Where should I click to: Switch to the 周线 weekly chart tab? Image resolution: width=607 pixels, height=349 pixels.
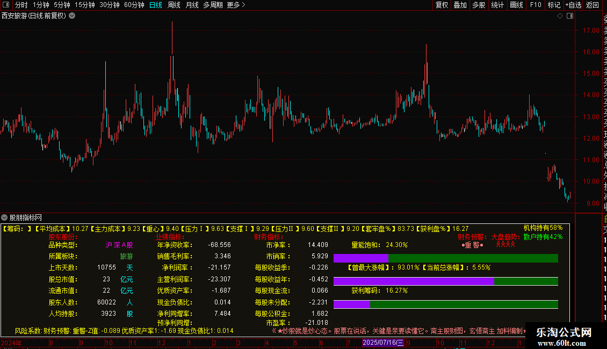pyautogui.click(x=174, y=5)
